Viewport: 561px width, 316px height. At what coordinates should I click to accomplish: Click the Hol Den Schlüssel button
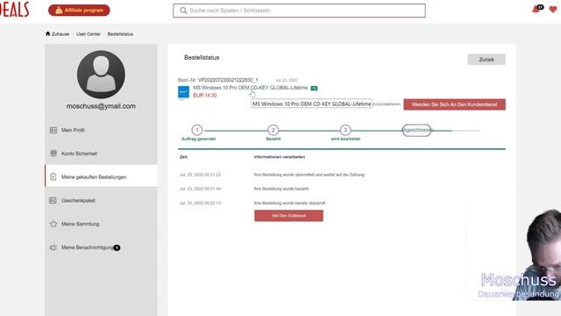(x=288, y=216)
